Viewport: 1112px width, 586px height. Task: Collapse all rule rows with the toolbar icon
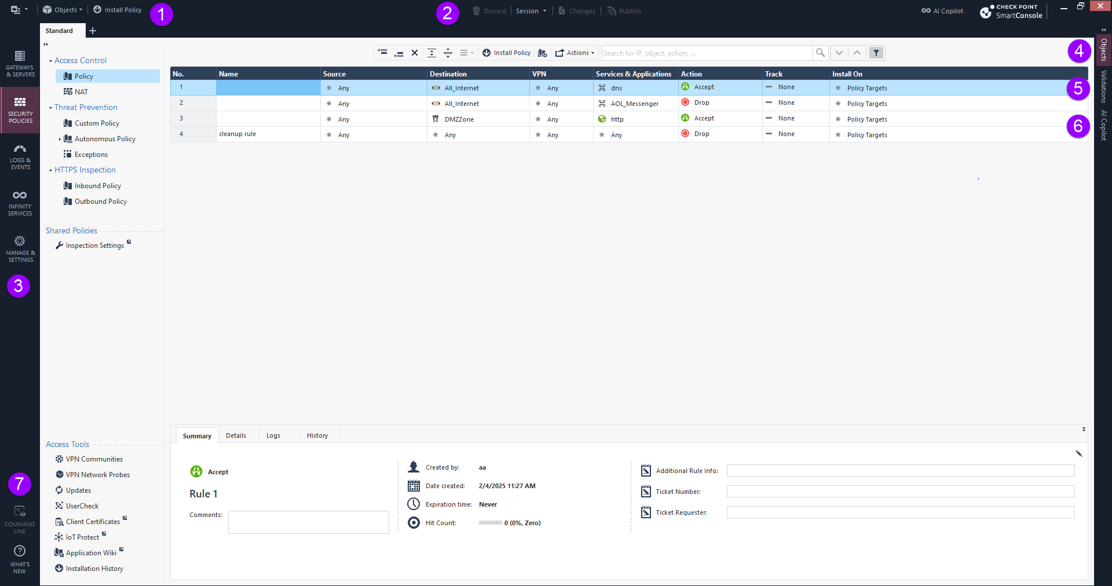448,53
